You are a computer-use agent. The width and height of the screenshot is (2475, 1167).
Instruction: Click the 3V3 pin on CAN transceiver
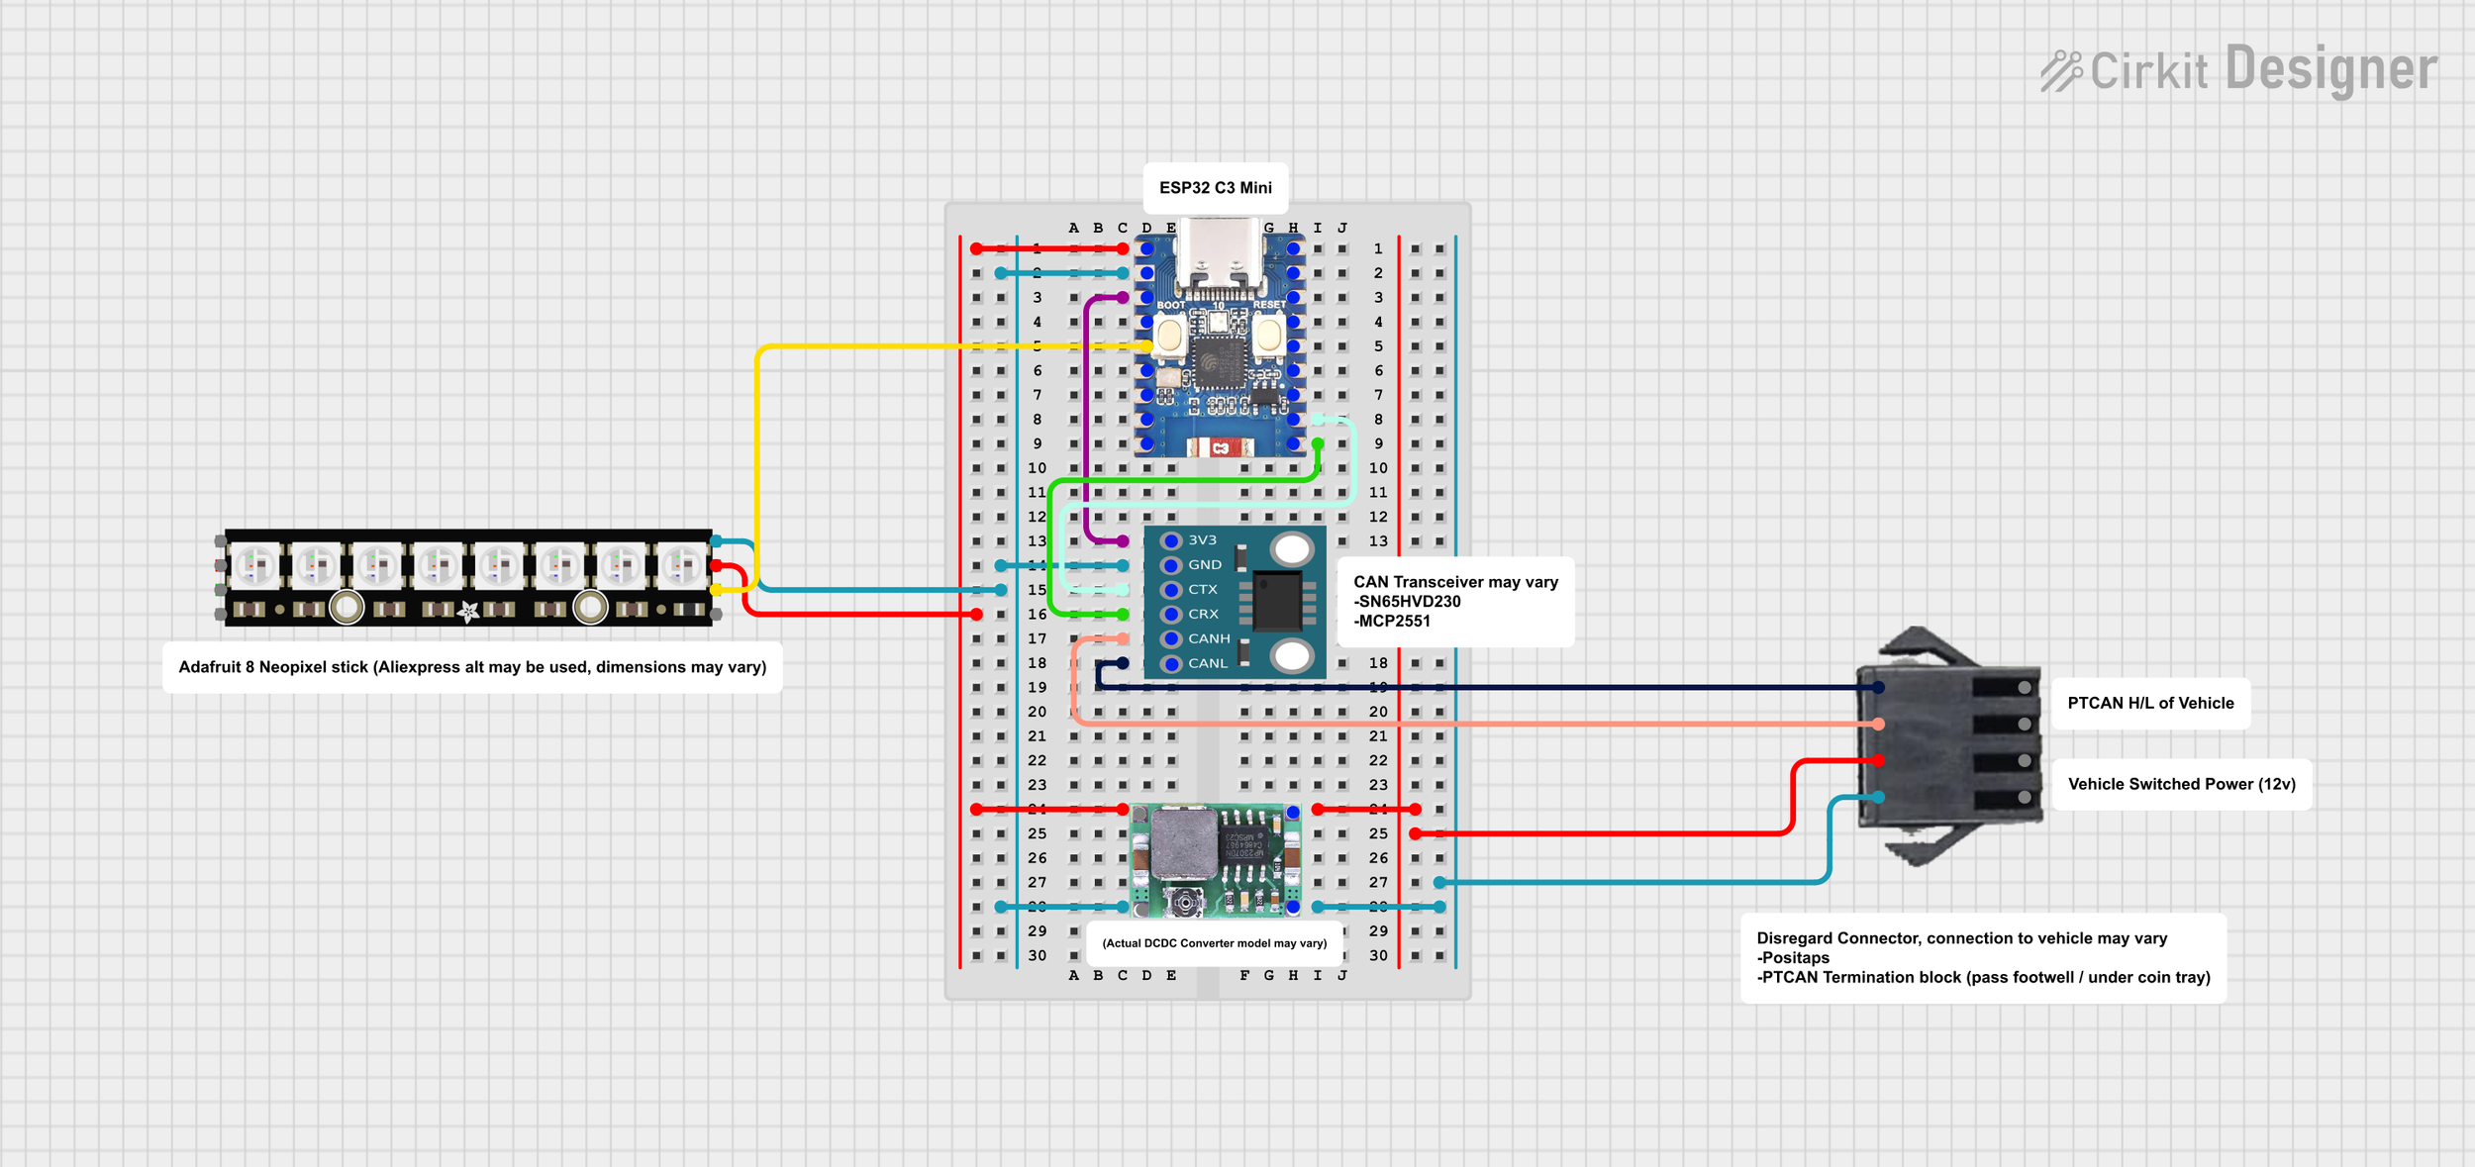[x=1172, y=540]
